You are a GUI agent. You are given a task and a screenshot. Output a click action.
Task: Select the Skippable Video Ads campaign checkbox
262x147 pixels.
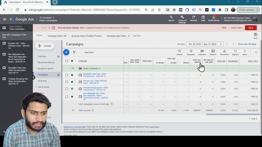(x=67, y=75)
